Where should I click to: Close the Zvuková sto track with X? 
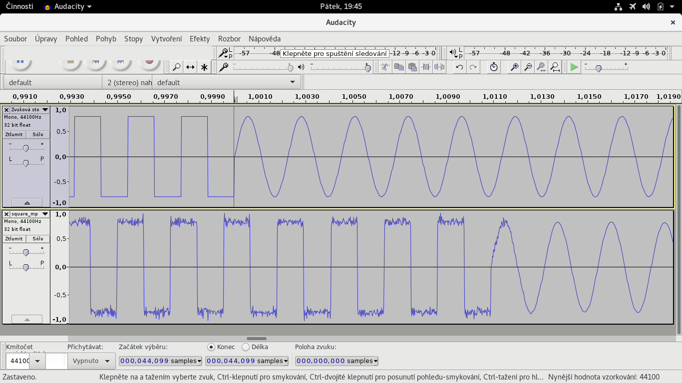tap(6, 110)
